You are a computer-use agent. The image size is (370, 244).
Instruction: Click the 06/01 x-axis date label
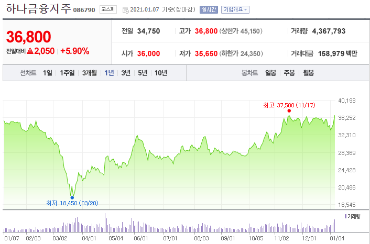point(141,238)
